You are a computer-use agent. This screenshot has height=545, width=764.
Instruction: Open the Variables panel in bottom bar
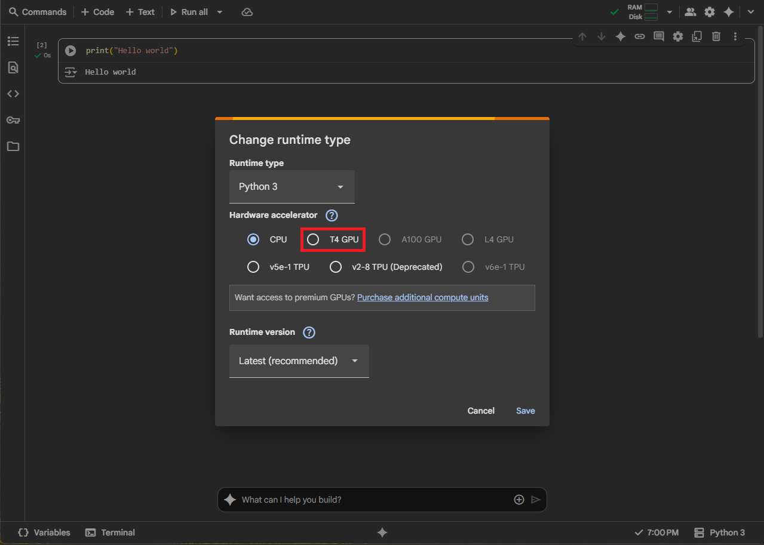44,532
